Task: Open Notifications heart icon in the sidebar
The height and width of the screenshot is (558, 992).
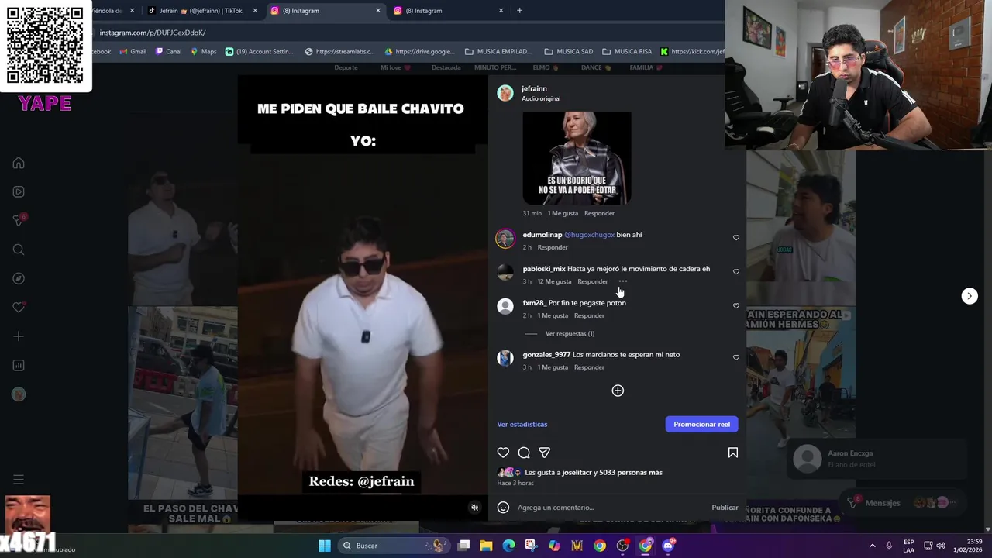Action: pyautogui.click(x=19, y=307)
